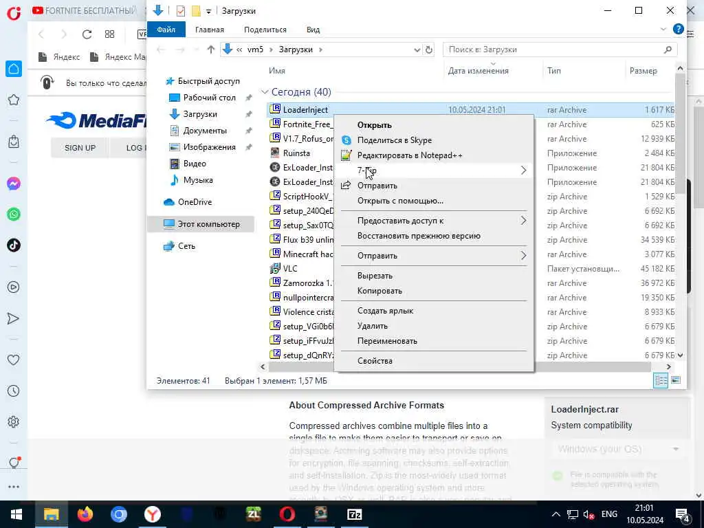Open Yandex Browser from the taskbar
The image size is (704, 528).
pyautogui.click(x=153, y=514)
